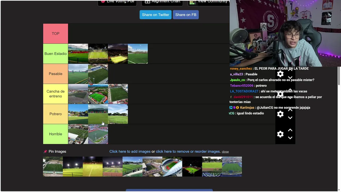This screenshot has height=192, width=341.
Task: Click username a_villa23 in chat
Action: 237,74
